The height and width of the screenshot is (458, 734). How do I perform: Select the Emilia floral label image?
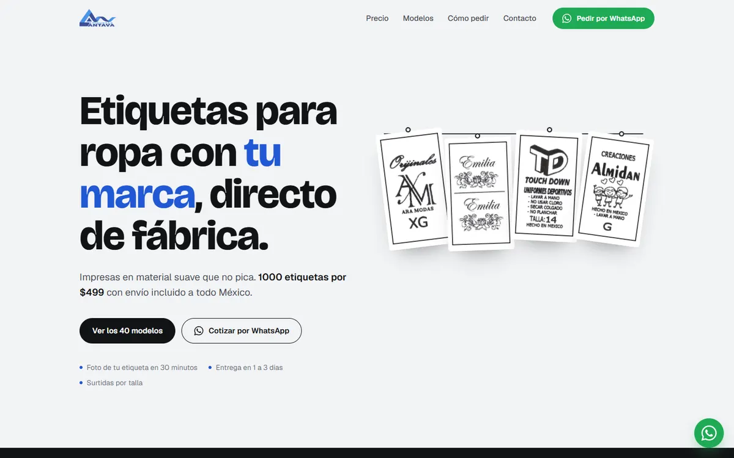pyautogui.click(x=480, y=192)
